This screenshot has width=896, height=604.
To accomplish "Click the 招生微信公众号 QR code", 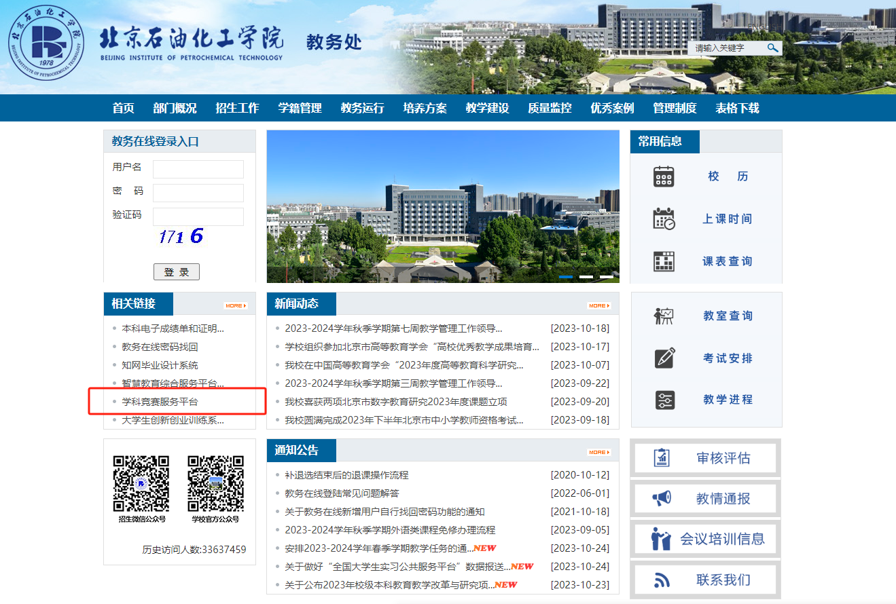I will point(141,483).
